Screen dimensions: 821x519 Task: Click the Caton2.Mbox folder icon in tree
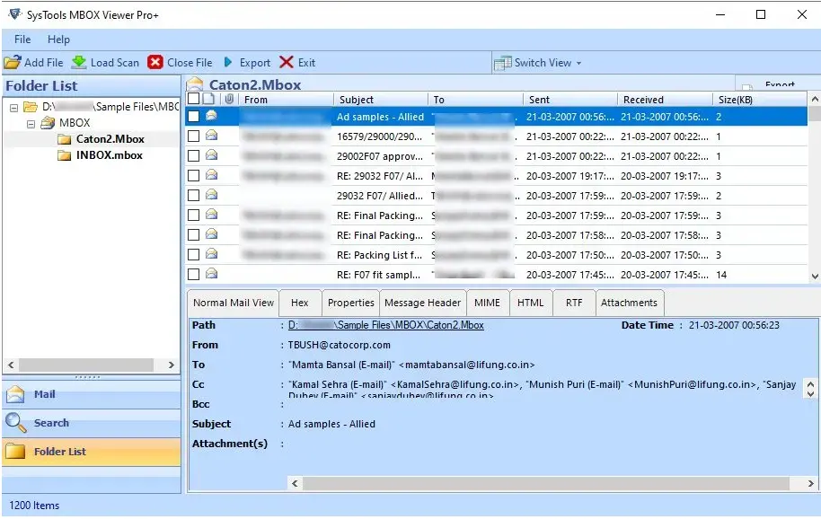(x=65, y=139)
